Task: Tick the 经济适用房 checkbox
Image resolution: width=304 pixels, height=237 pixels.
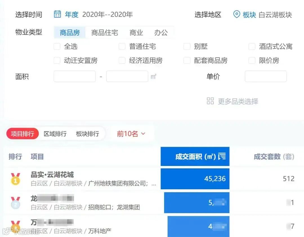Action: pyautogui.click(x=122, y=60)
